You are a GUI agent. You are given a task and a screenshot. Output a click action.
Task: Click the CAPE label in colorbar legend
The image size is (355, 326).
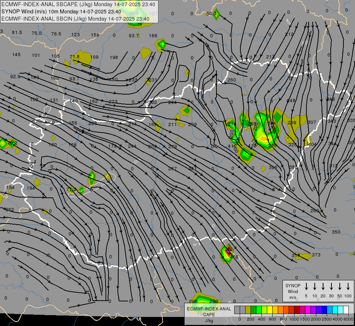point(209,315)
